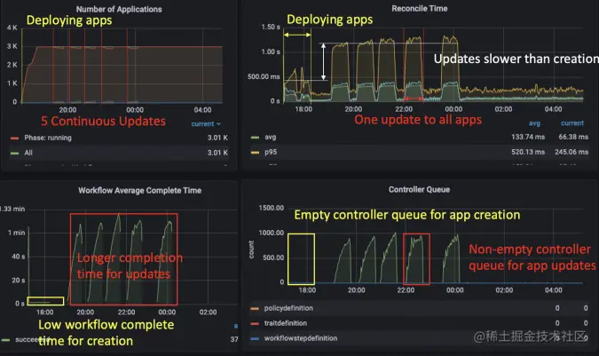Open the Reconcile Time panel title menu

(420, 8)
